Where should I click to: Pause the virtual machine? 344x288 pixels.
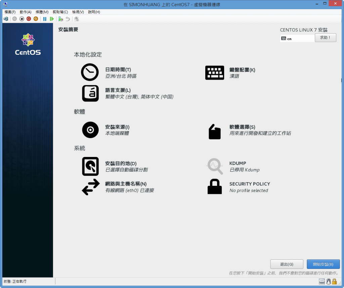[45, 19]
